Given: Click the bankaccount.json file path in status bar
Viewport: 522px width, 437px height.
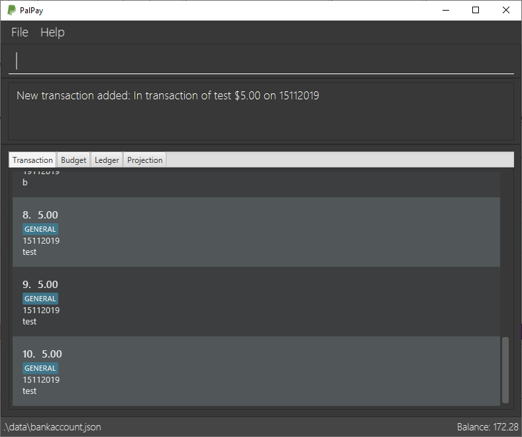Looking at the screenshot, I should click(x=52, y=427).
